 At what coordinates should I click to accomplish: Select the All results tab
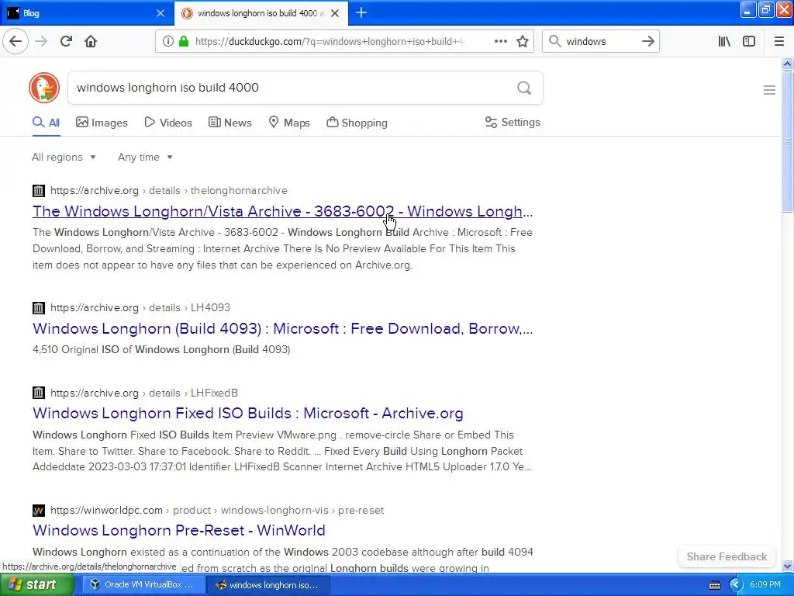click(x=46, y=123)
